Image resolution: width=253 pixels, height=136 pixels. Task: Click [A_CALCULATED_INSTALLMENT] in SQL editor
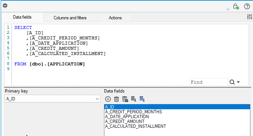pyautogui.click(x=68, y=54)
